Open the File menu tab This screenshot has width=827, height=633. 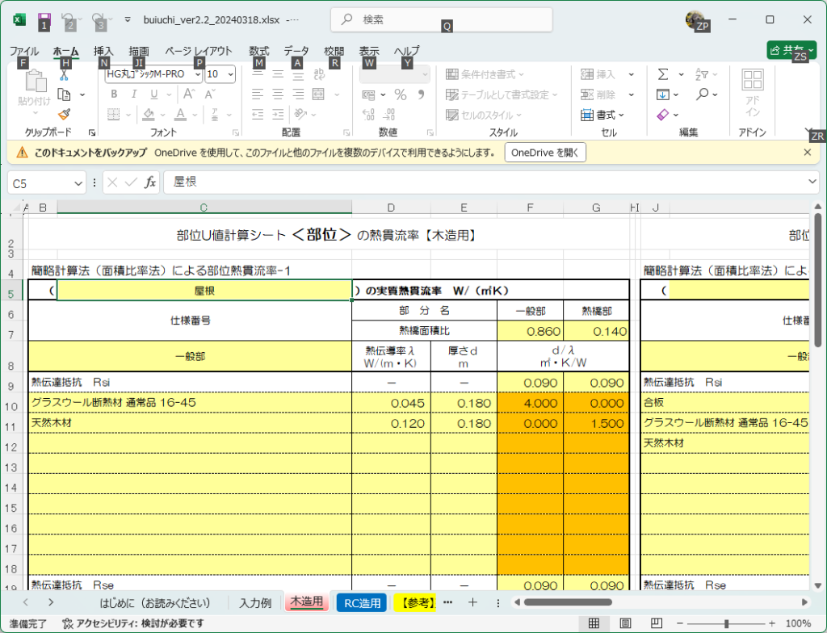[23, 51]
